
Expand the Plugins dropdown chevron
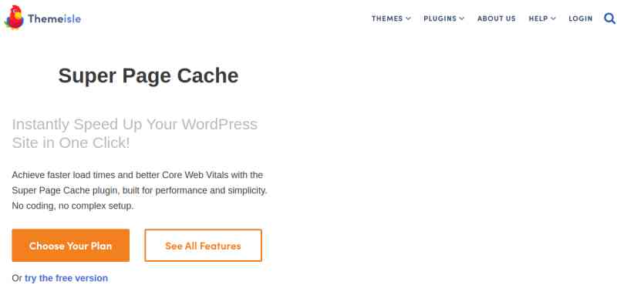click(x=462, y=18)
